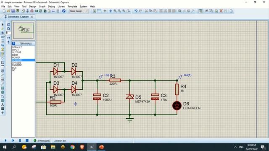Select the Component Mode tool
Viewport: 269px width, 151px height.
[3, 29]
